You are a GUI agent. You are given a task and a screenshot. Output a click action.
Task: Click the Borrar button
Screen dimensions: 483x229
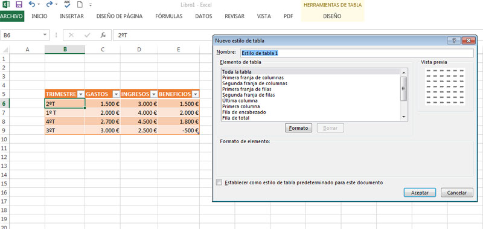click(x=330, y=128)
